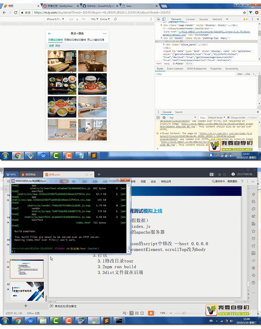Open the Elements tab in DevTools
The width and height of the screenshot is (261, 329).
coord(176,19)
